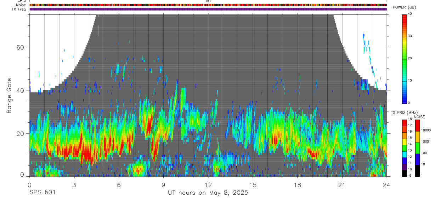Click the '14' tick on the TX FRQ legend
Screen dimensions: 435x200
(410, 144)
